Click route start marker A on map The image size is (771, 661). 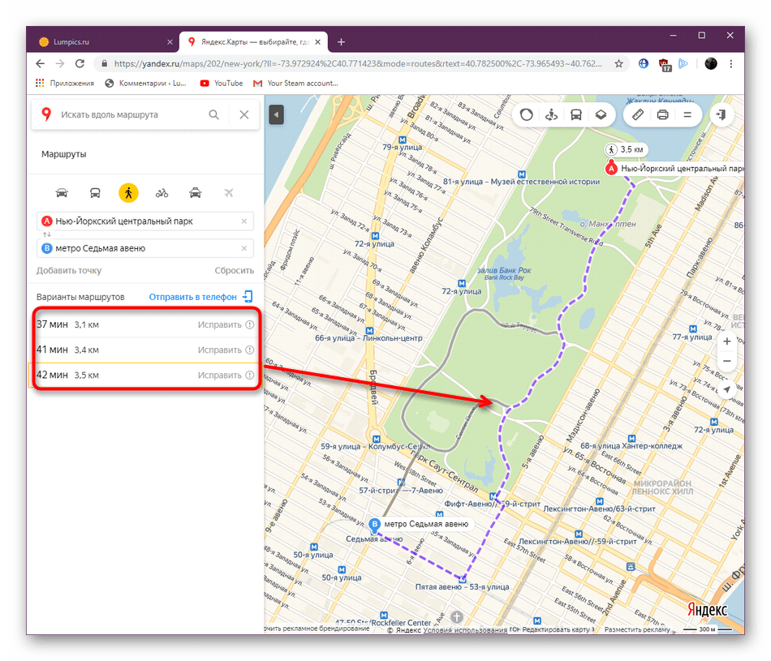coord(610,169)
